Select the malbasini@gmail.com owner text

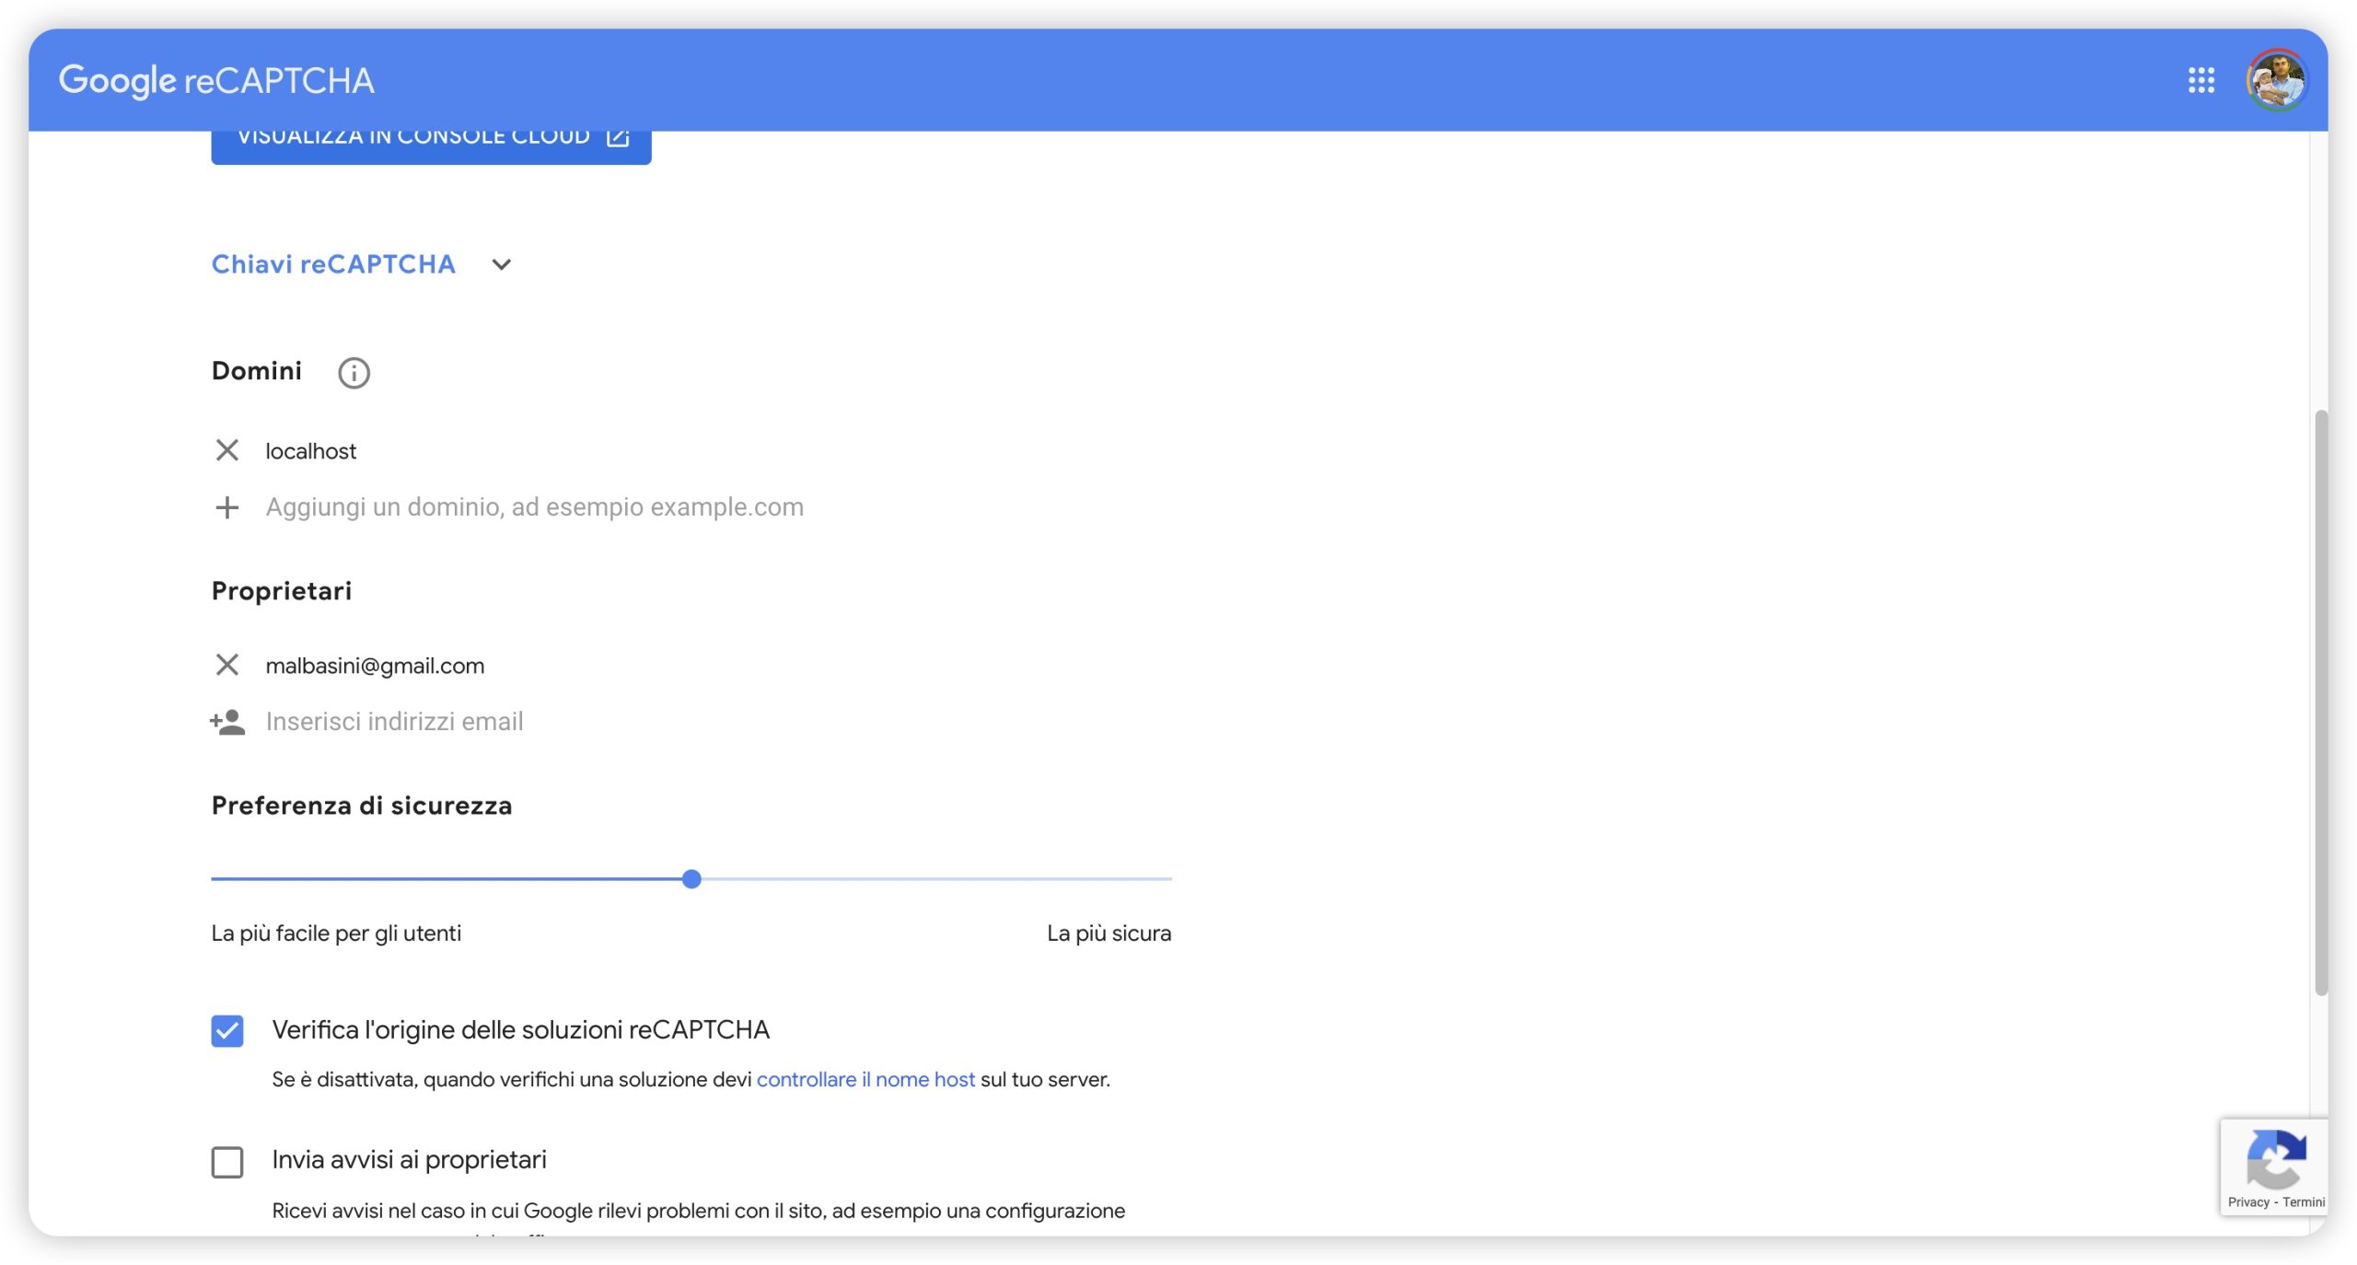tap(375, 666)
